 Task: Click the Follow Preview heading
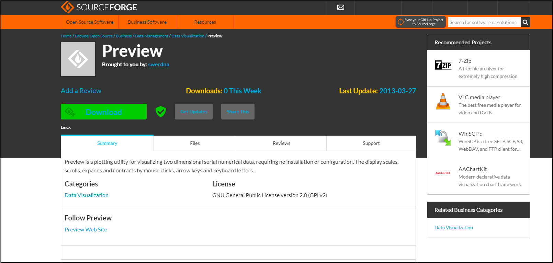click(88, 218)
